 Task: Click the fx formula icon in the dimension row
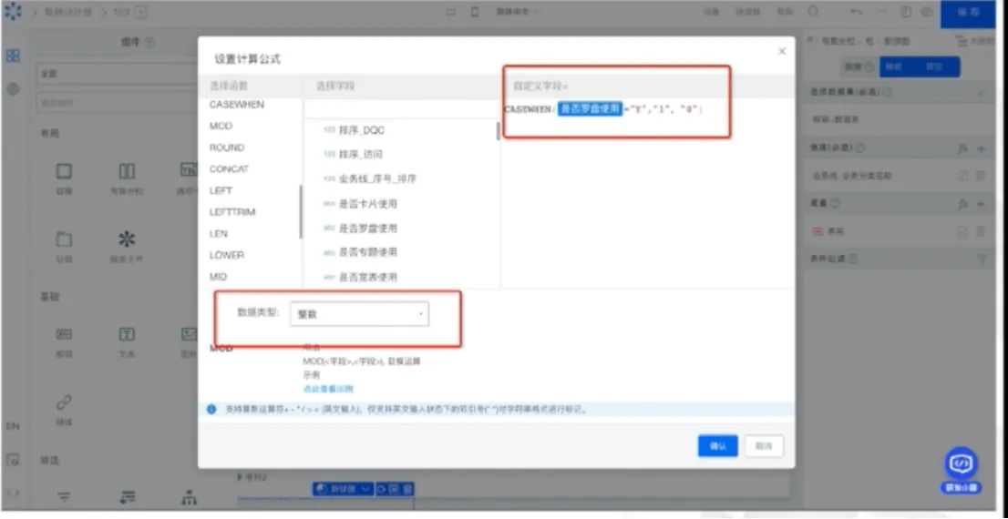(x=963, y=148)
